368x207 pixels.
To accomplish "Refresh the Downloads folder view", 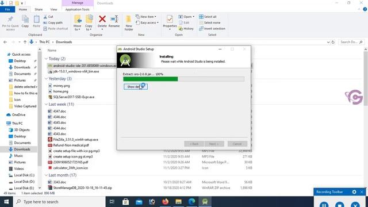I will click(333, 42).
